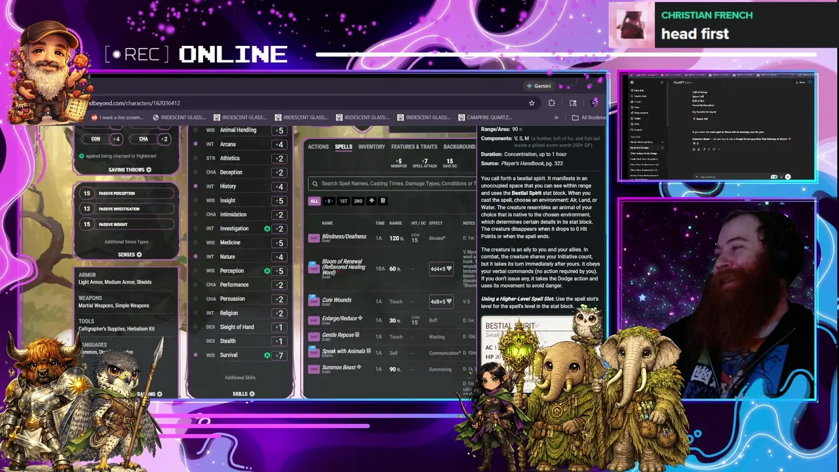Click ChatGPT voice send button
Viewport: 839px width, 472px height.
(x=788, y=177)
